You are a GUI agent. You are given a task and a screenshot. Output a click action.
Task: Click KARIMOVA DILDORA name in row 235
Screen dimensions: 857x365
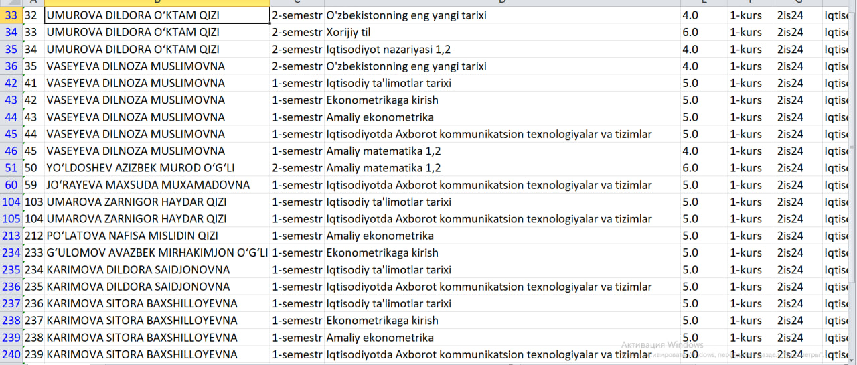[157, 270]
